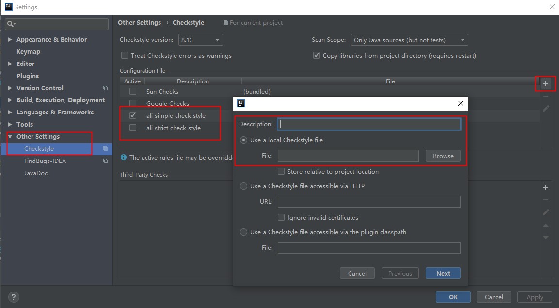Open the Keymap settings page
The image size is (559, 308).
(x=28, y=52)
